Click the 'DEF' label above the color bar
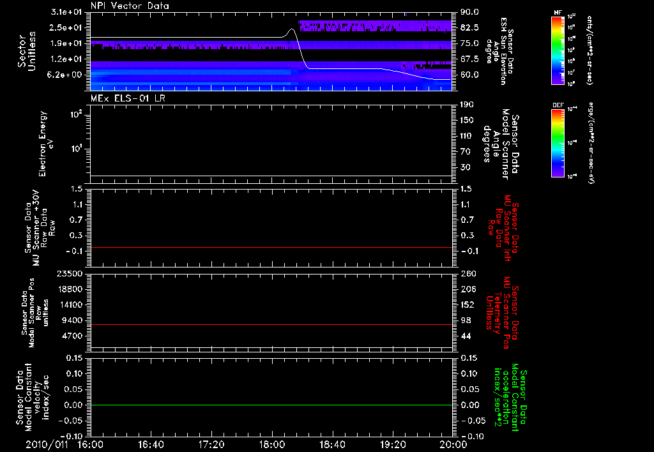The width and height of the screenshot is (654, 452). point(558,105)
